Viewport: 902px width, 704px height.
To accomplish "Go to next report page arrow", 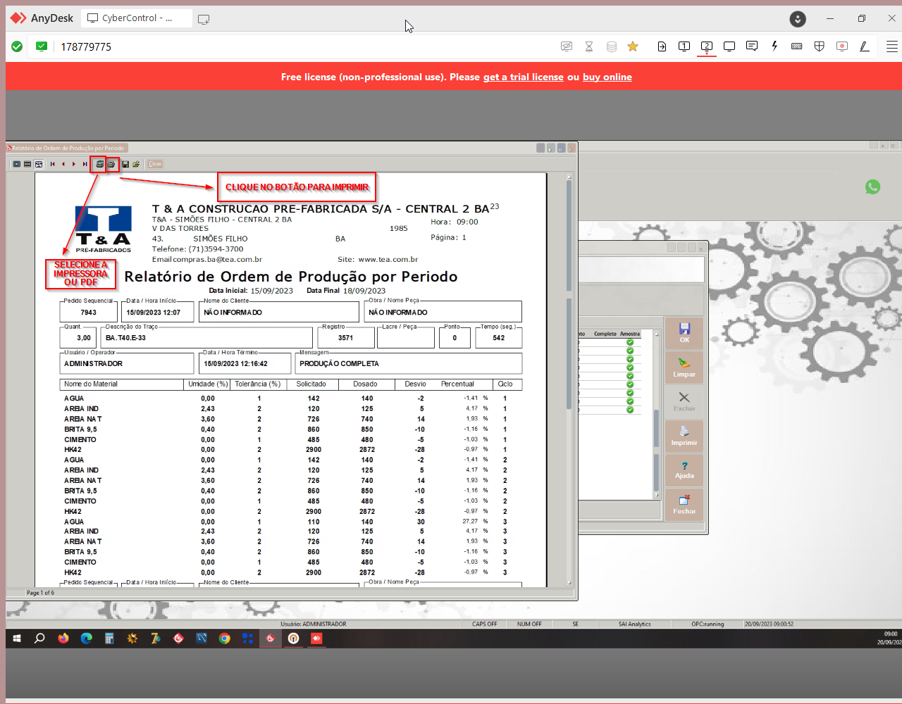I will tap(74, 164).
